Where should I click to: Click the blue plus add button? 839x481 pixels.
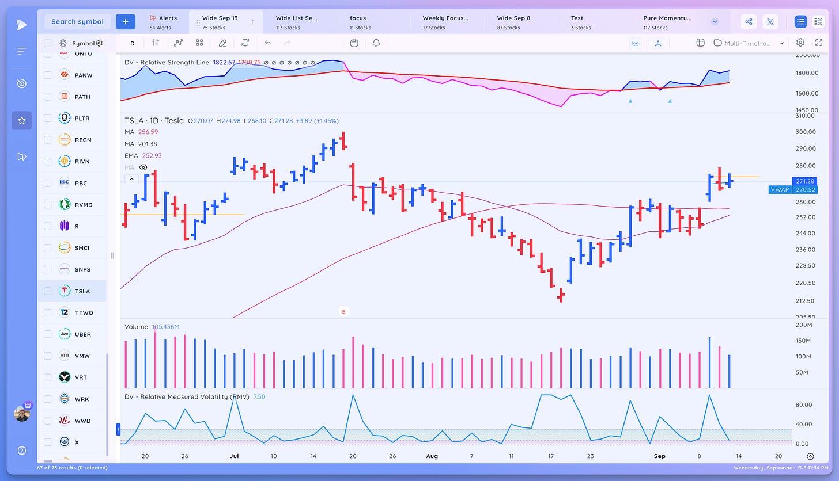tap(124, 21)
